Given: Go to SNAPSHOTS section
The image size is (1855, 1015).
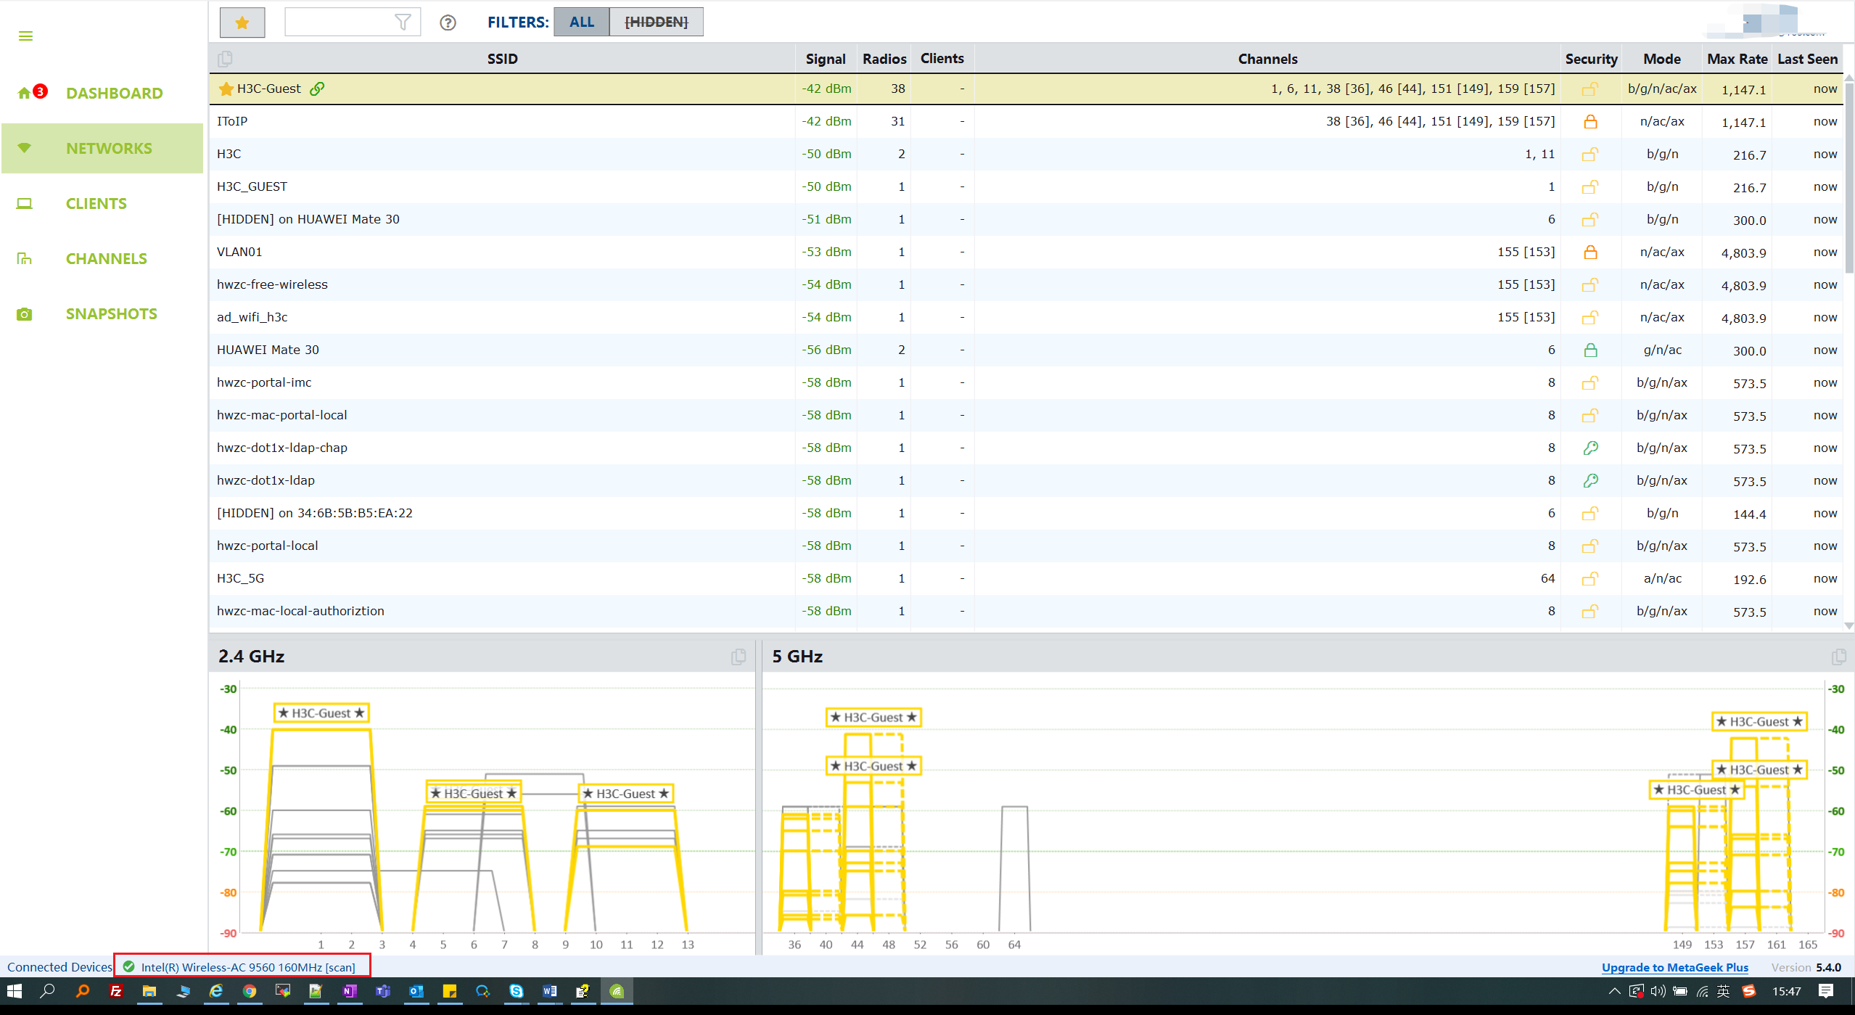Looking at the screenshot, I should coord(112,313).
